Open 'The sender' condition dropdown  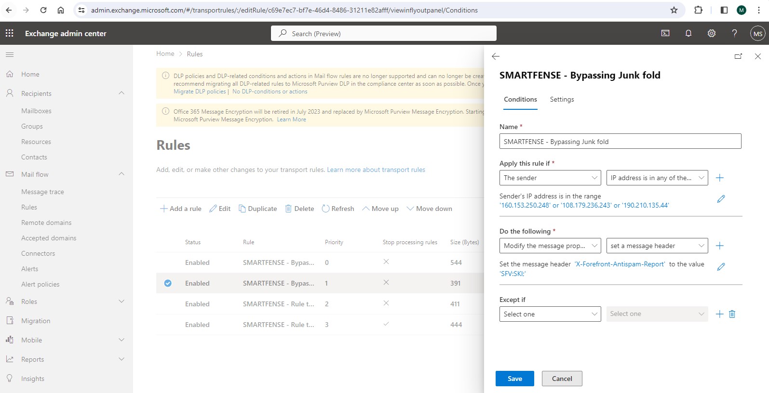pos(550,178)
